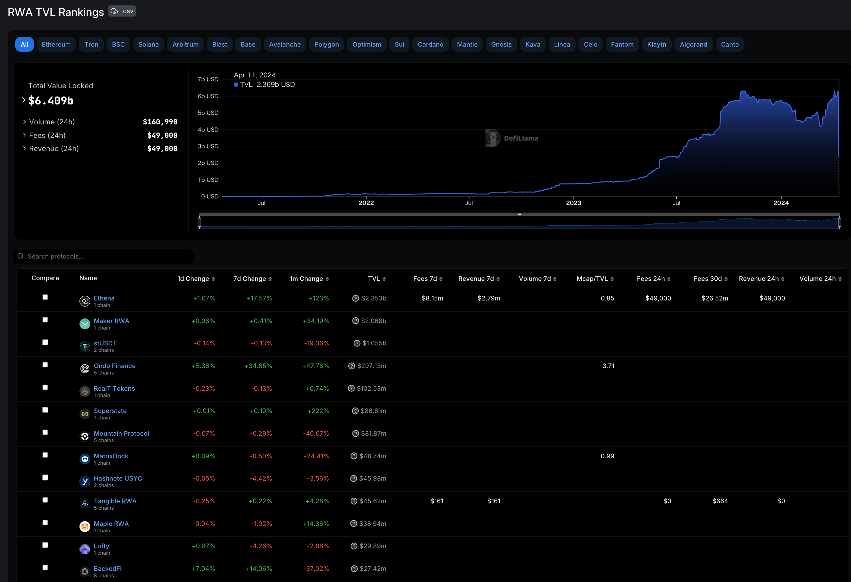Sort table by 7d Change
Viewport: 851px width, 582px height.
[x=252, y=279]
